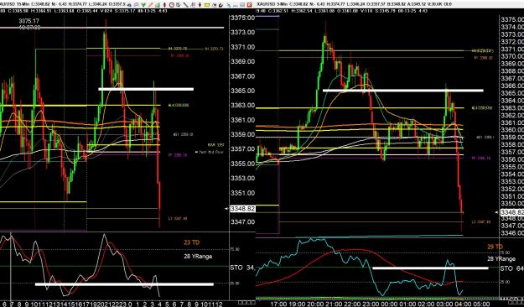Click current price tag 3348.82 on right axis
The image size is (524, 307).
tap(512, 212)
